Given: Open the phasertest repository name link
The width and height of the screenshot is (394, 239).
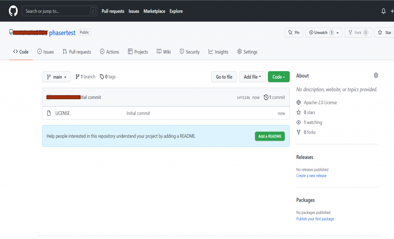Looking at the screenshot, I should click(62, 33).
